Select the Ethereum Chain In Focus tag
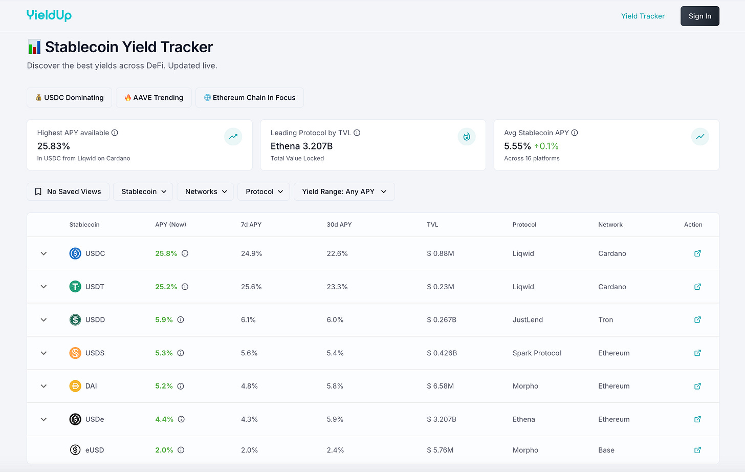Viewport: 745px width, 472px height. (x=250, y=97)
